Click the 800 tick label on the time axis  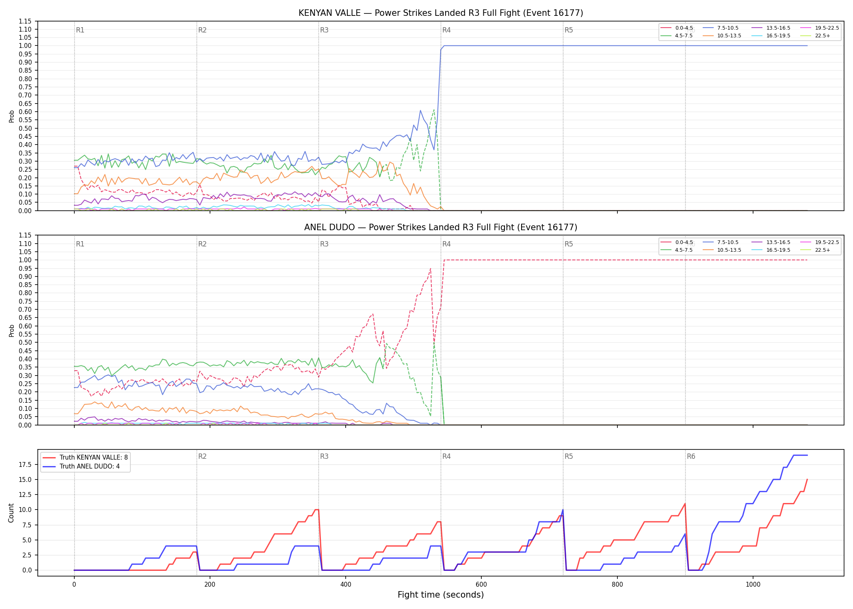pos(617,585)
